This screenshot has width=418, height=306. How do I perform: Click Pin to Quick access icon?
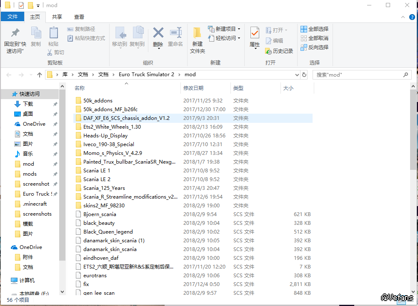(15, 33)
